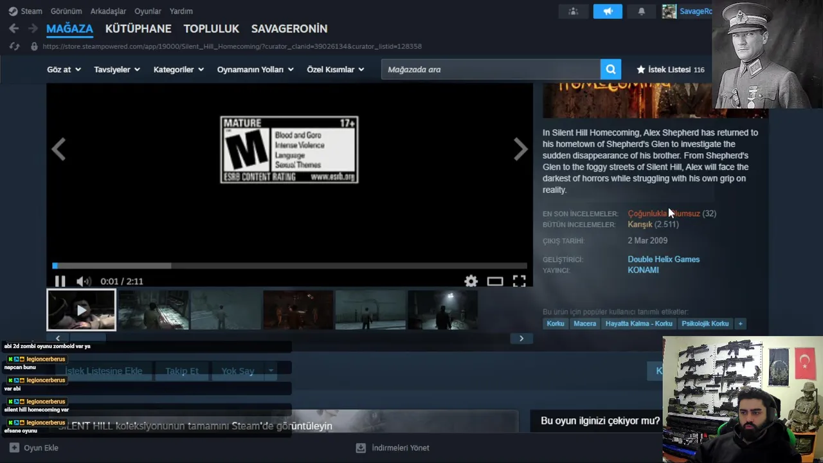This screenshot has width=823, height=463.
Task: Open the Görünüm menu
Action: 66,11
